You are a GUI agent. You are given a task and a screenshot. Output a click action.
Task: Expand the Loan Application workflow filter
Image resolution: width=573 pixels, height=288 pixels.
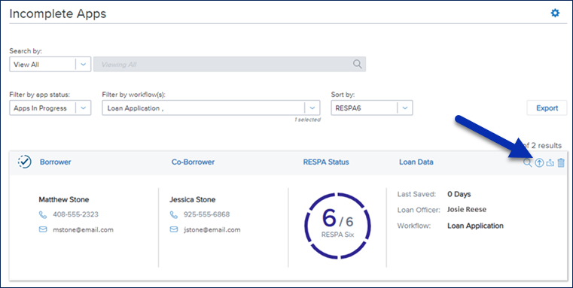pos(212,108)
